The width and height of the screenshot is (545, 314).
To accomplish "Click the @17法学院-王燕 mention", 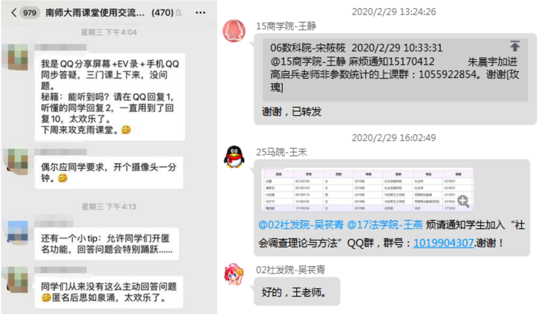I will pyautogui.click(x=385, y=225).
